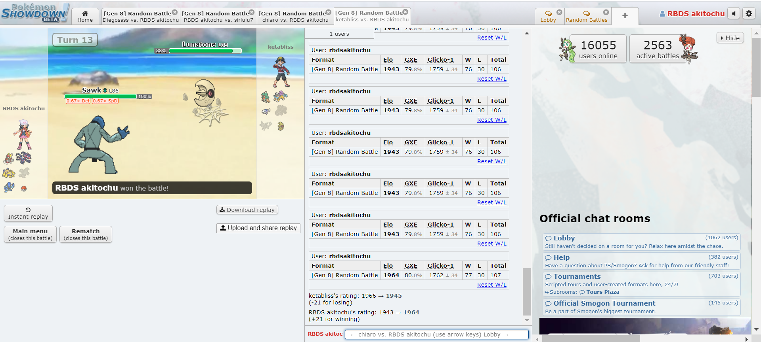
Task: Click the 2563 active battles box
Action: (658, 49)
